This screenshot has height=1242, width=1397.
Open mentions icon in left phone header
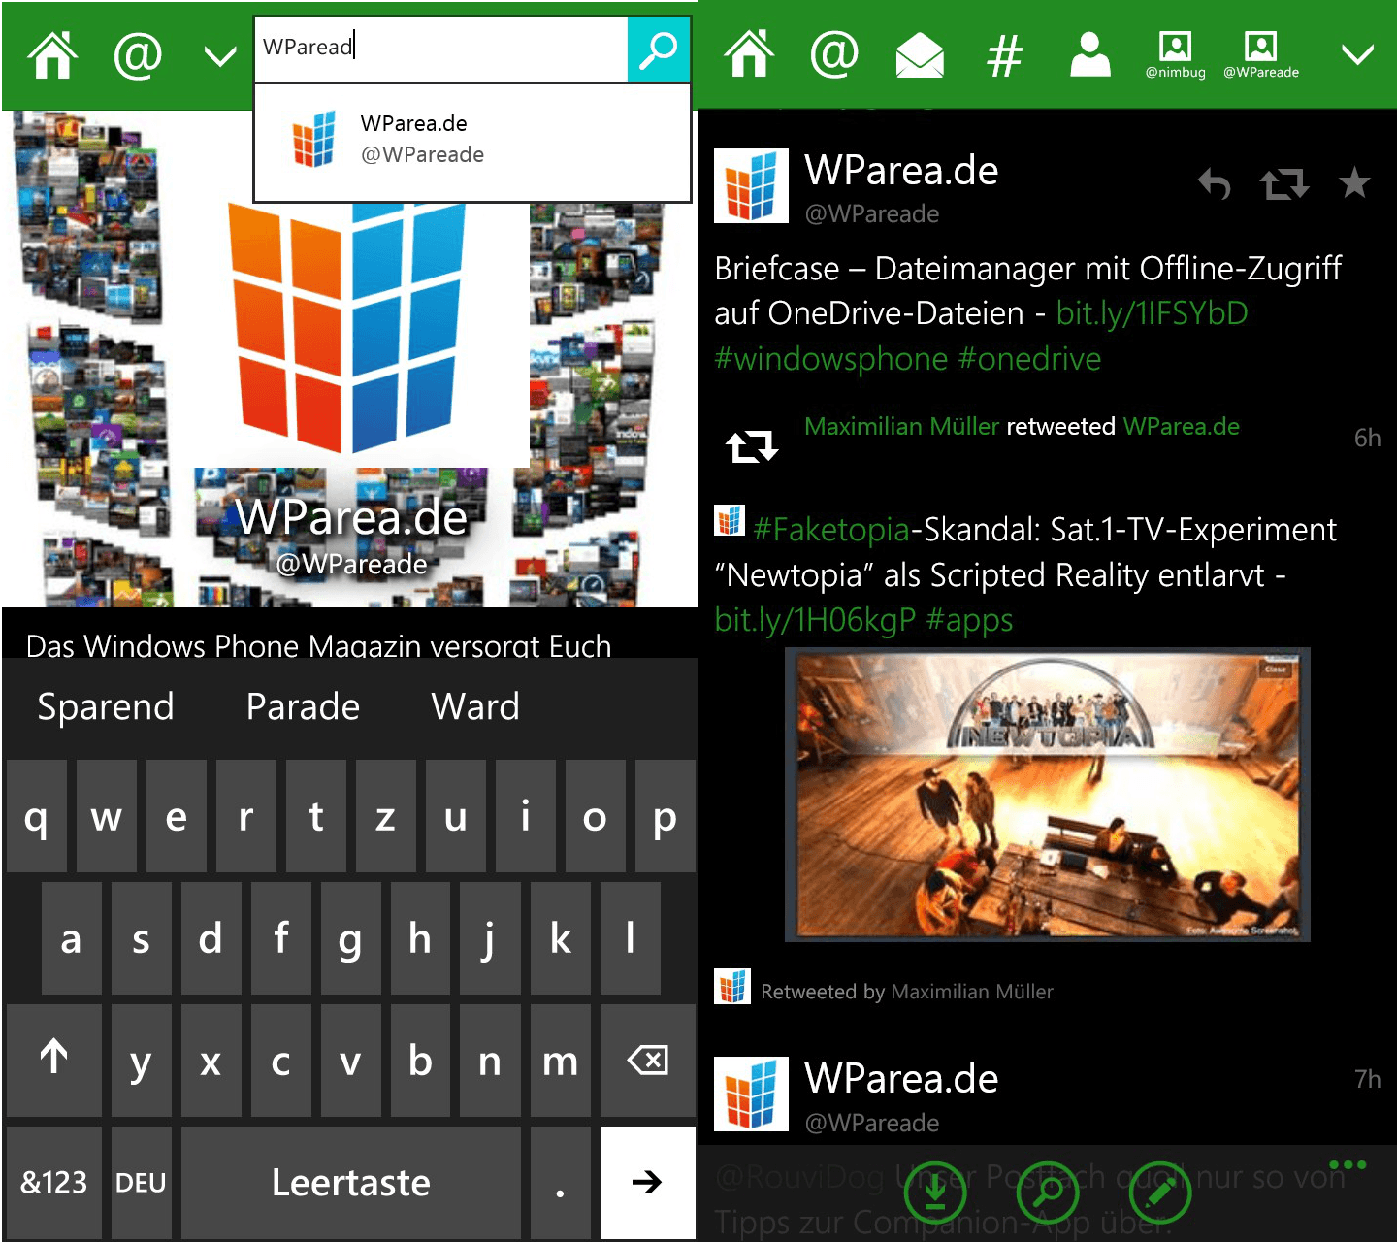tap(137, 55)
